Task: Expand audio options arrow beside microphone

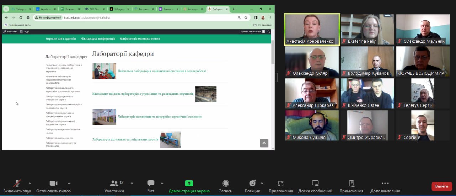Action: (30, 184)
